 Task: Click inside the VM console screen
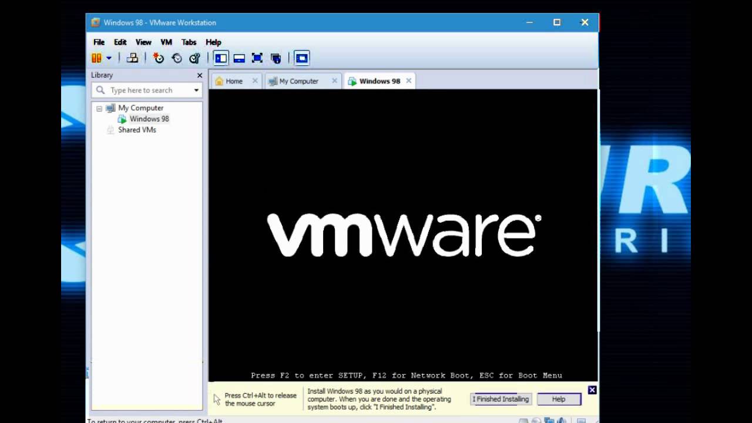pyautogui.click(x=403, y=235)
